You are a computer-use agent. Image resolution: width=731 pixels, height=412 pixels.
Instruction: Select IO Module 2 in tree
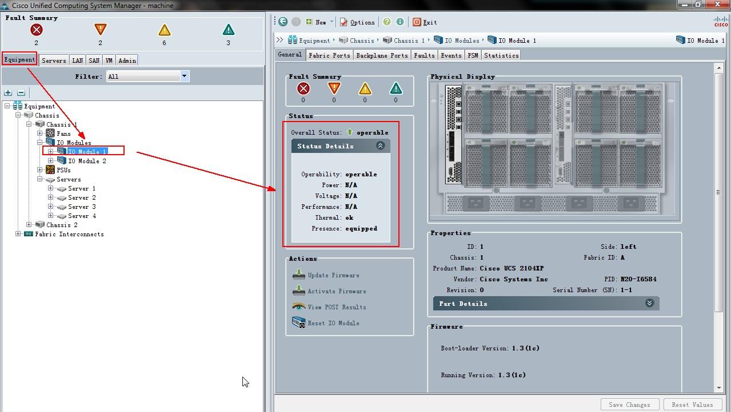click(87, 161)
